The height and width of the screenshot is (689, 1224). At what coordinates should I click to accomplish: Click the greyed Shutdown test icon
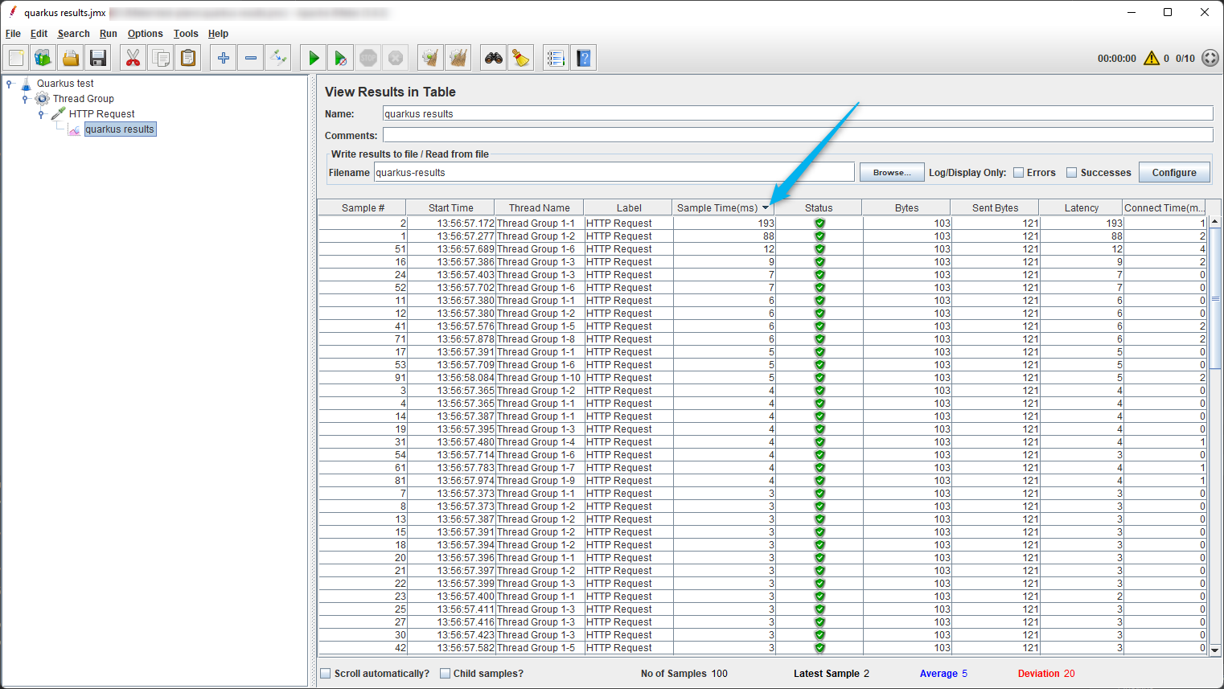[x=396, y=58]
